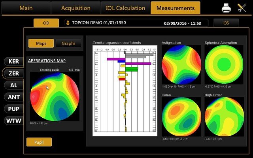The image size is (253, 158).
Task: Go to the IOL Calculation tab
Action: [125, 8]
